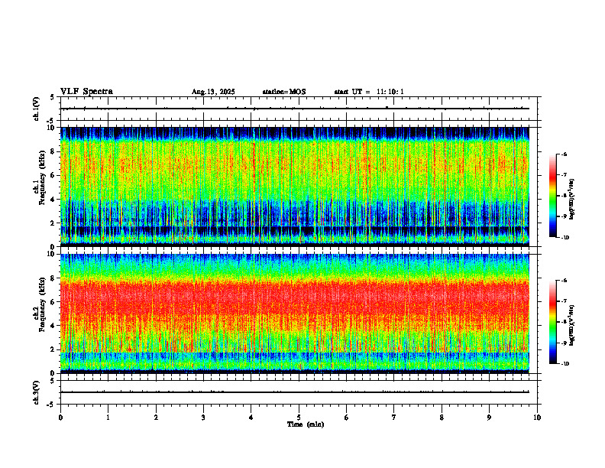Image resolution: width=605 pixels, height=468 pixels.
Task: Click the "2" tick on ch.1 frequency axis
Action: [53, 223]
